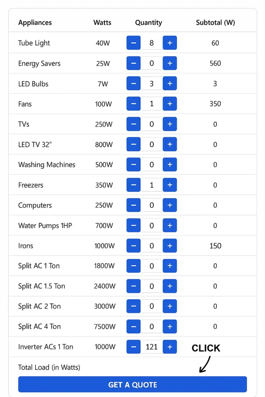
Task: Click the minus icon for Washing Machines
Action: 133,164
